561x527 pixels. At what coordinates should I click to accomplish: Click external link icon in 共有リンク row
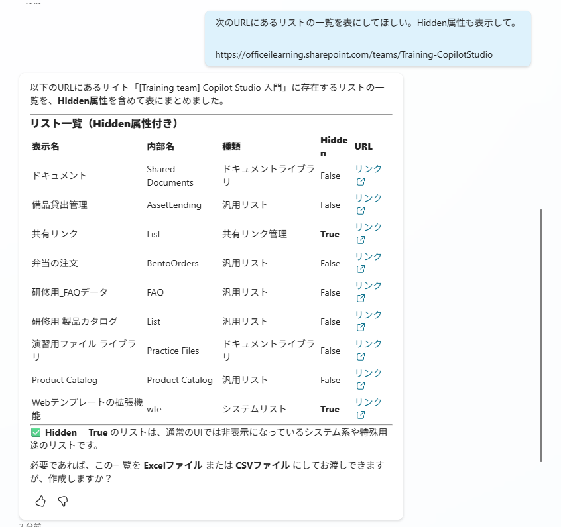tap(361, 240)
